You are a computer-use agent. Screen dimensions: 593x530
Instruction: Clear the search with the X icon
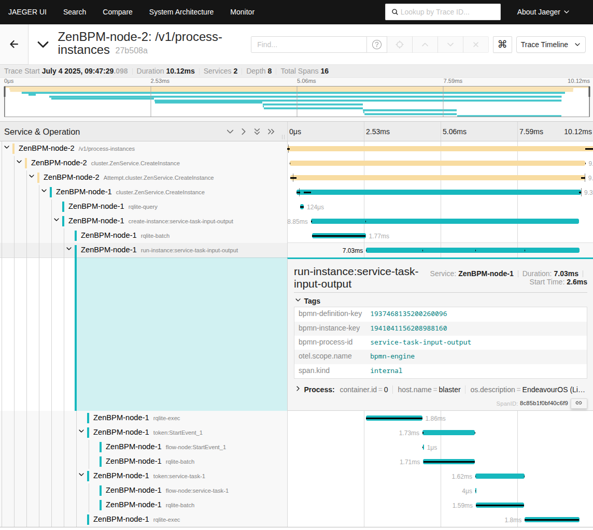(475, 45)
